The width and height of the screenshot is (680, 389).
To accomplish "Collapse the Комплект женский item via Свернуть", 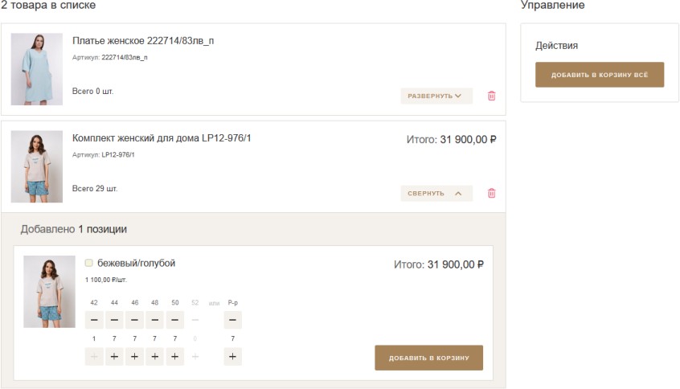I will (436, 194).
